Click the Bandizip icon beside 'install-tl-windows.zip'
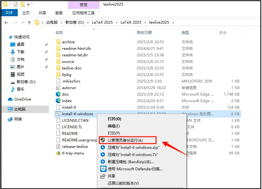The image size is (262, 189). (x=103, y=147)
